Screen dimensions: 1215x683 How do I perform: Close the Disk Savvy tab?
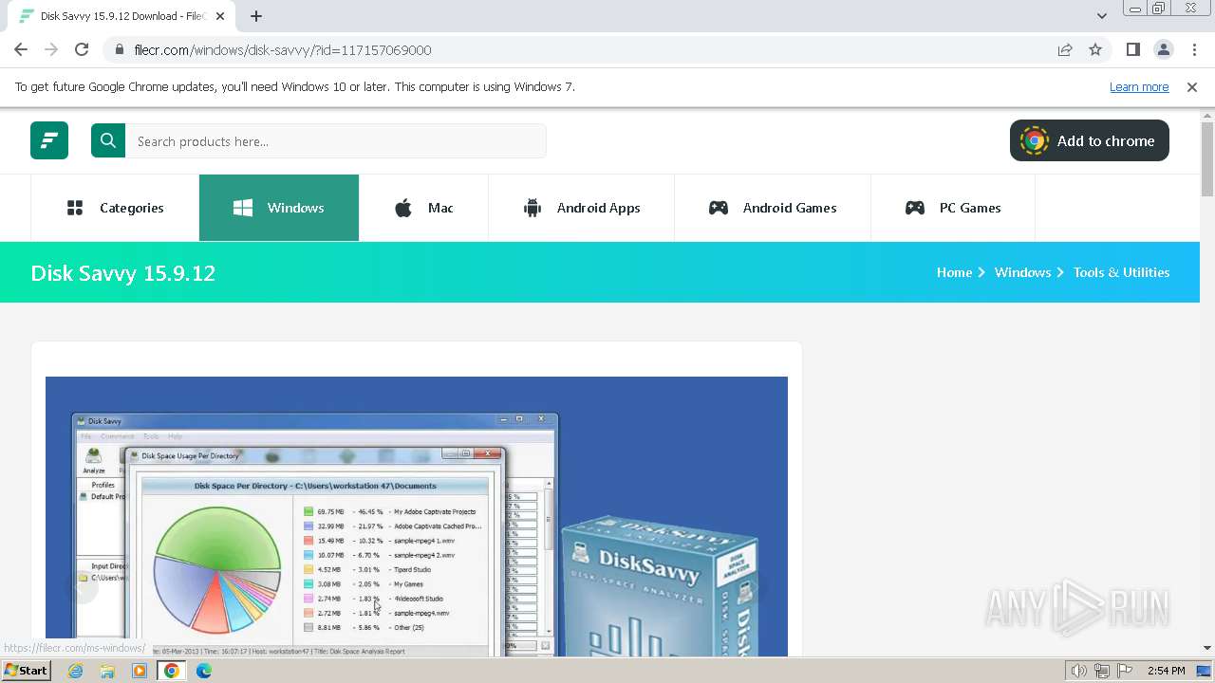(x=221, y=16)
